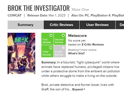Click the First Review green tile
The height and width of the screenshot is (95, 124).
tap(47, 39)
